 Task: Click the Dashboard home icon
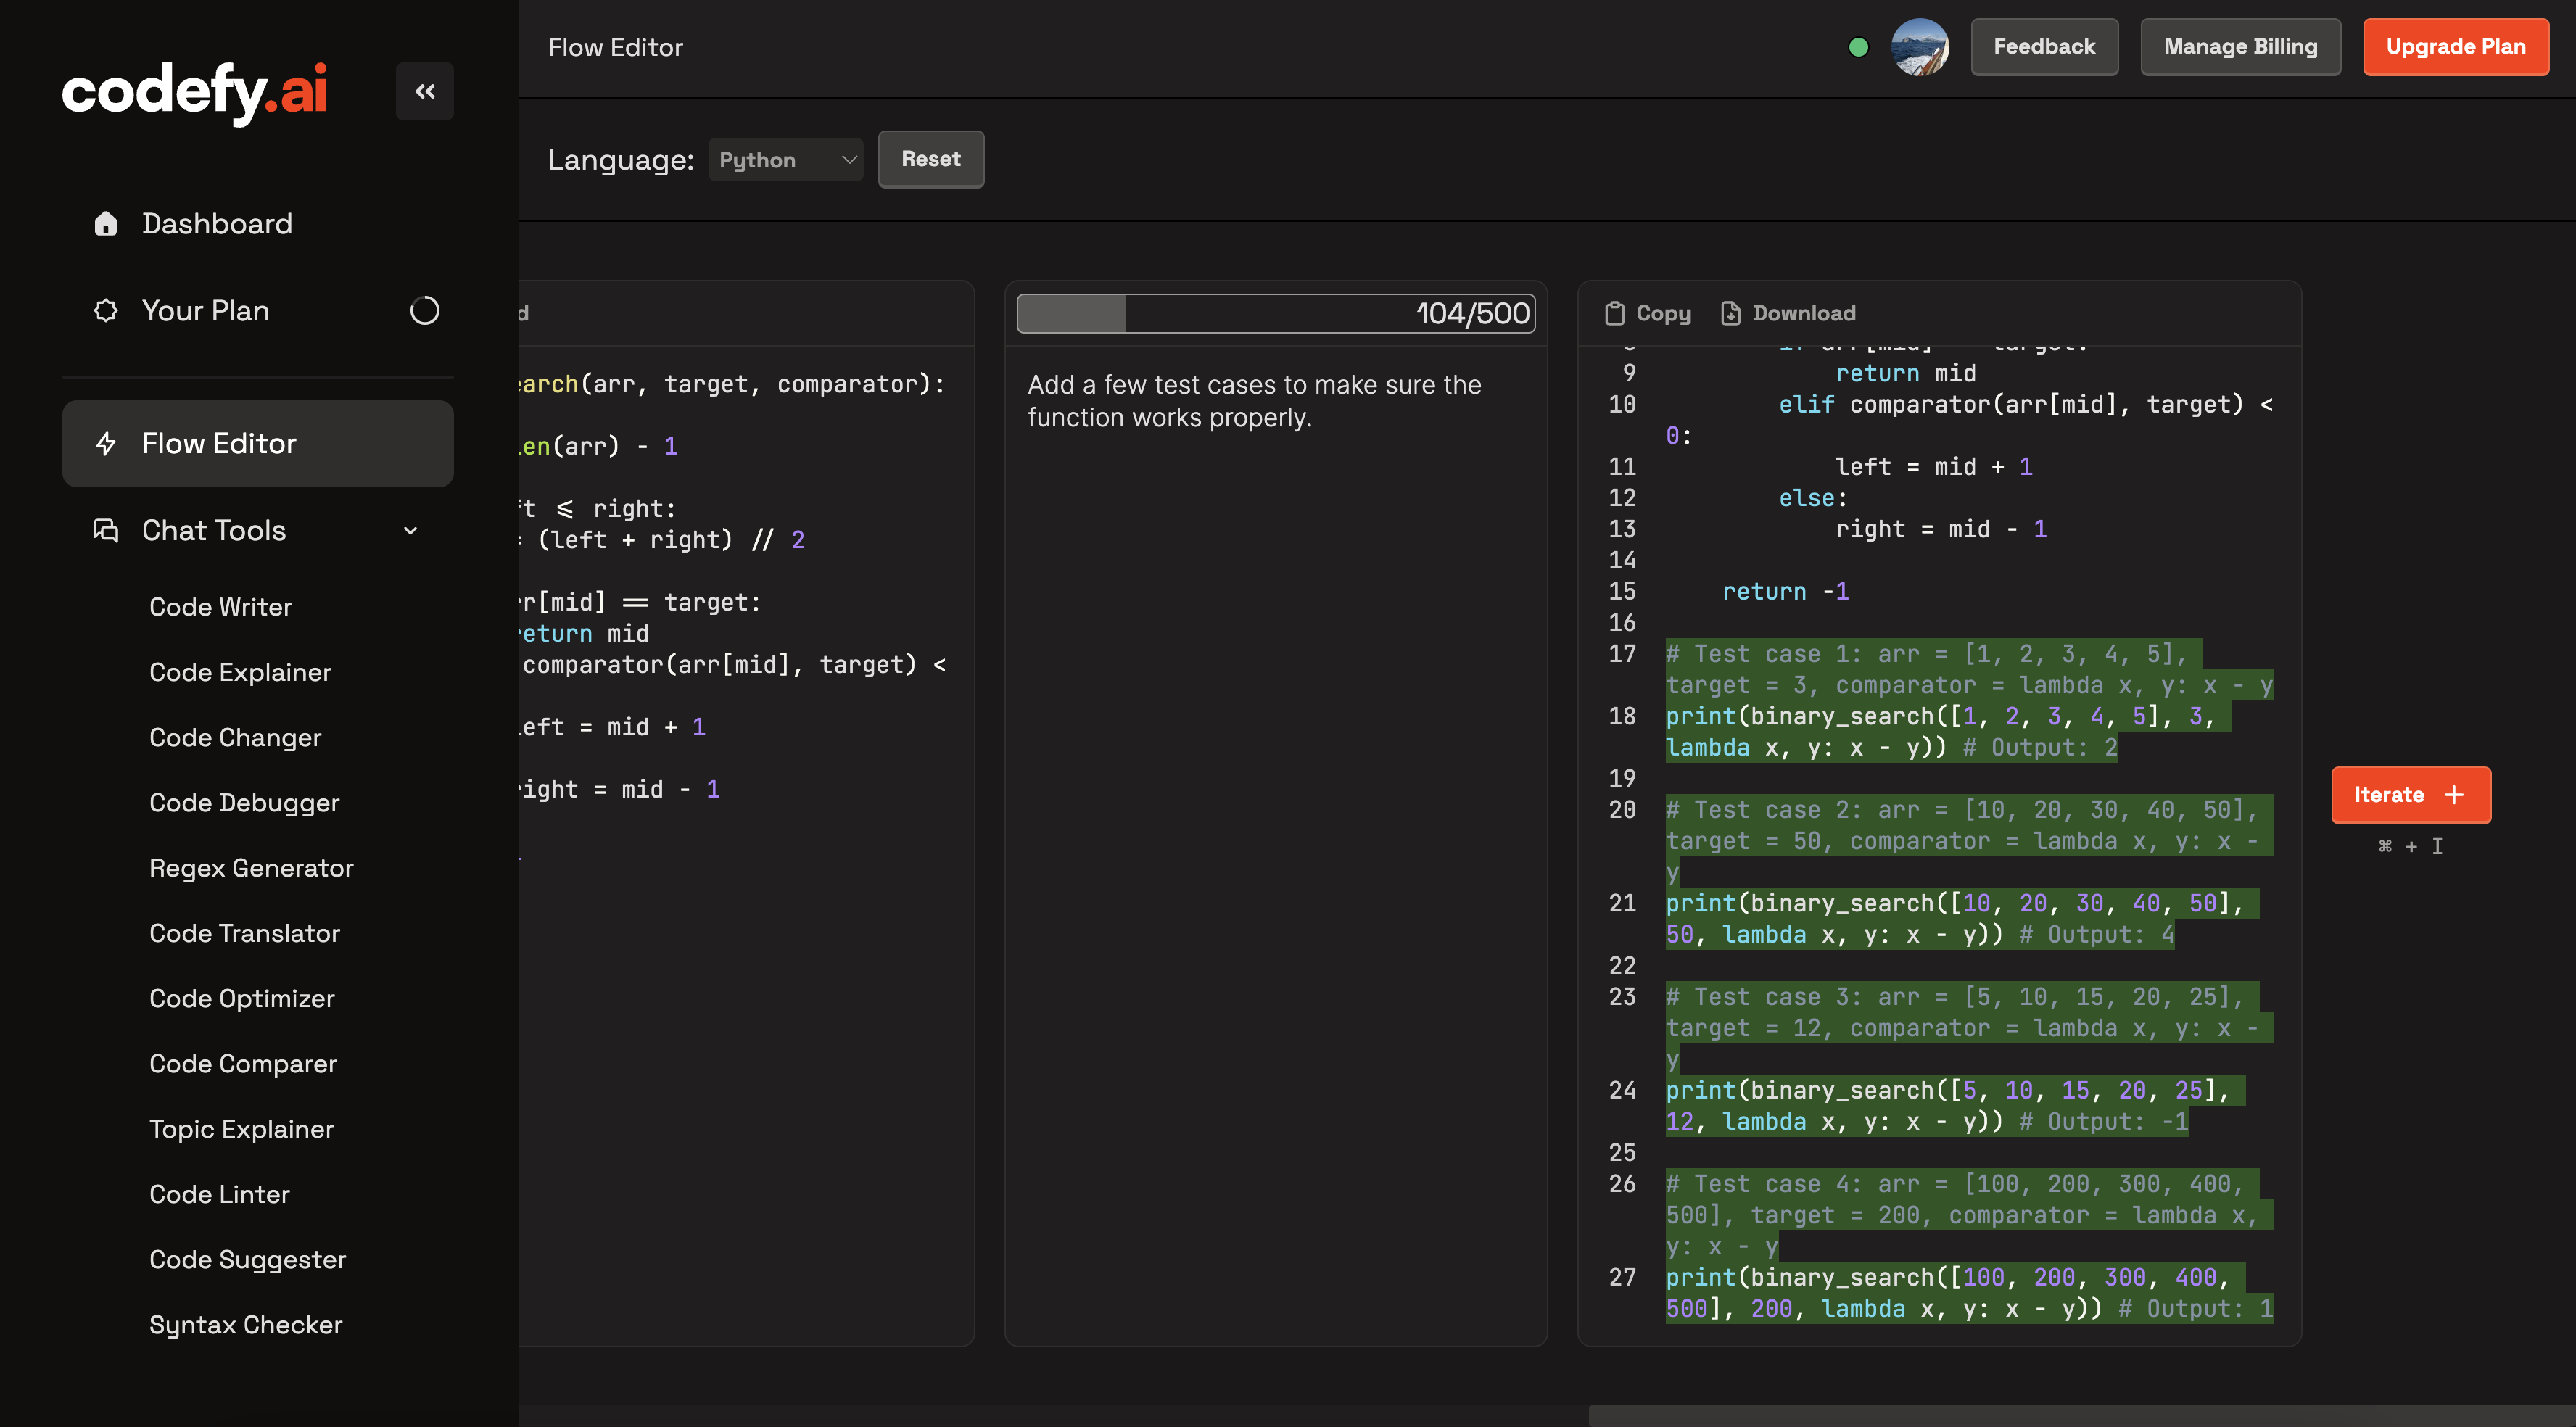pos(105,223)
